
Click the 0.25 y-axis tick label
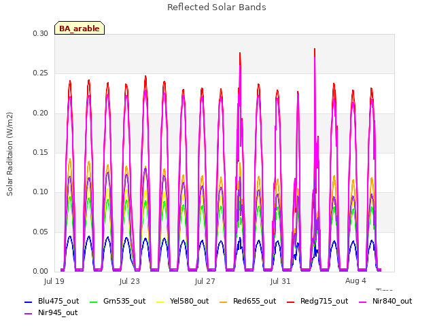(x=41, y=73)
